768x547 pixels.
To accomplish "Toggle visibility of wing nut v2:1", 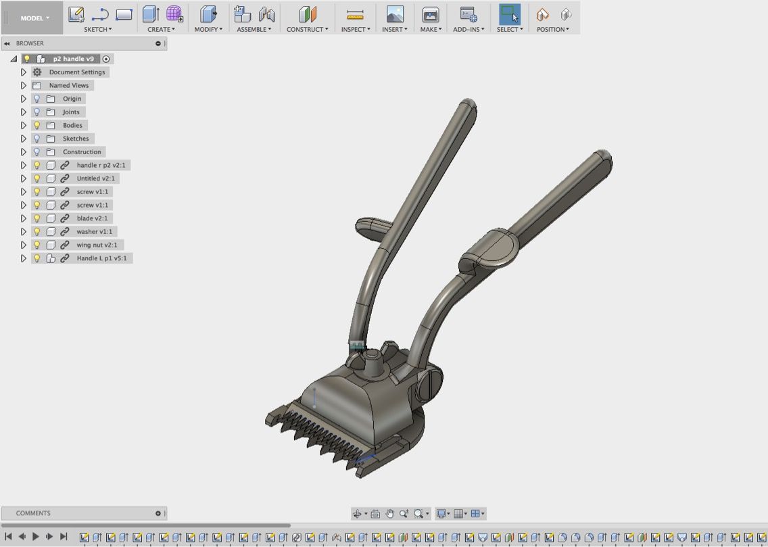I will (x=37, y=245).
